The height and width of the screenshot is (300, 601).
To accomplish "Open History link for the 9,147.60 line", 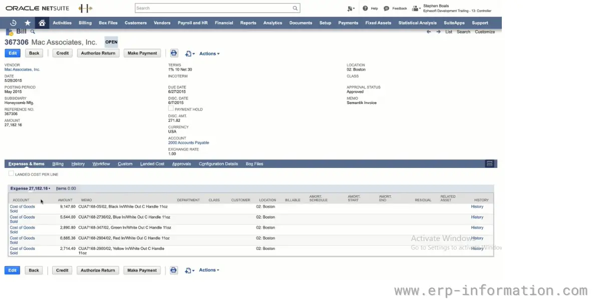I will point(477,206).
